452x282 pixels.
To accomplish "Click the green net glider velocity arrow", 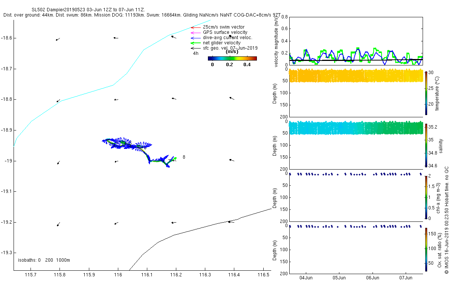I will (x=196, y=43).
